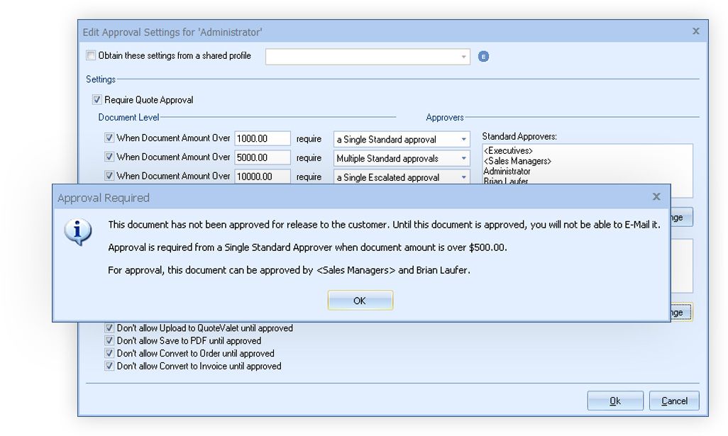Click the 1000.00 document amount field

coord(262,139)
